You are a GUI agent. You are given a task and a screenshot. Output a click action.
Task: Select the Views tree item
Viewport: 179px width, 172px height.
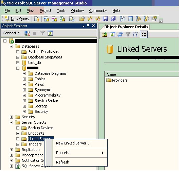[x=39, y=84]
